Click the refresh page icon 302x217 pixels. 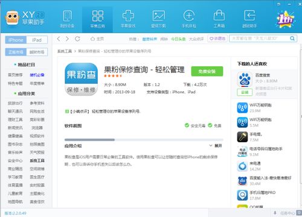(77, 39)
